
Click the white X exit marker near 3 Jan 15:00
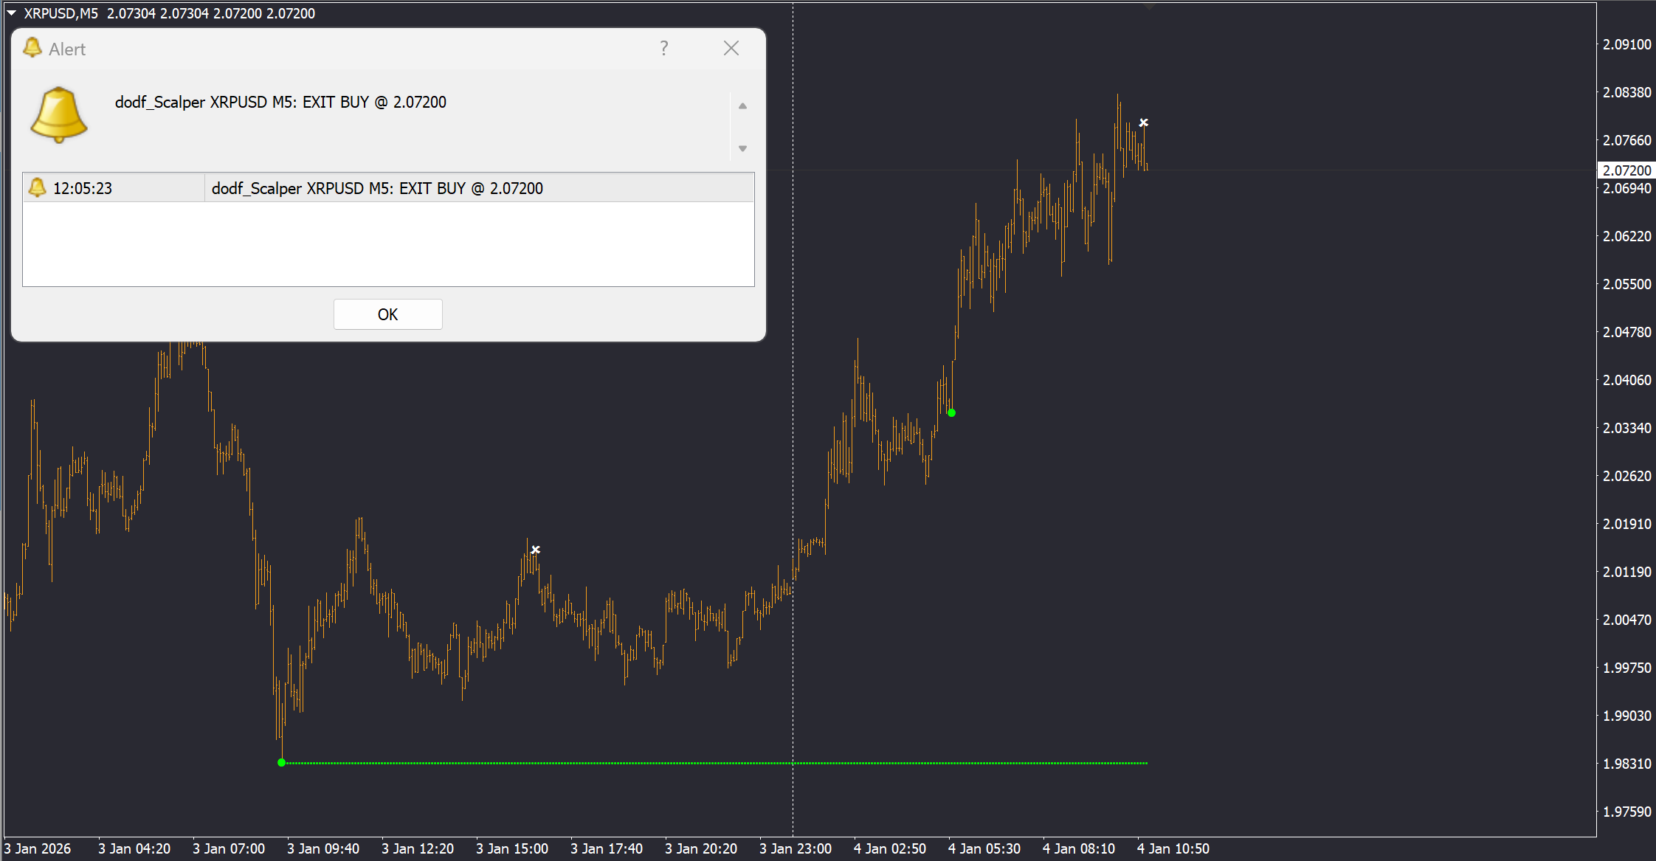[x=536, y=550]
